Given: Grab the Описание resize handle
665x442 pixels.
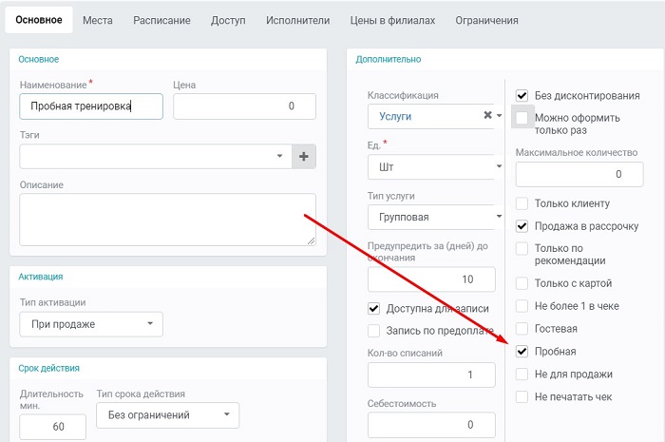Looking at the screenshot, I should [x=312, y=240].
